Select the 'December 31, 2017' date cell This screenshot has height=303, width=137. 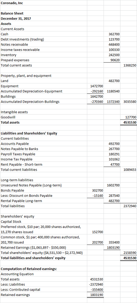[16, 19]
